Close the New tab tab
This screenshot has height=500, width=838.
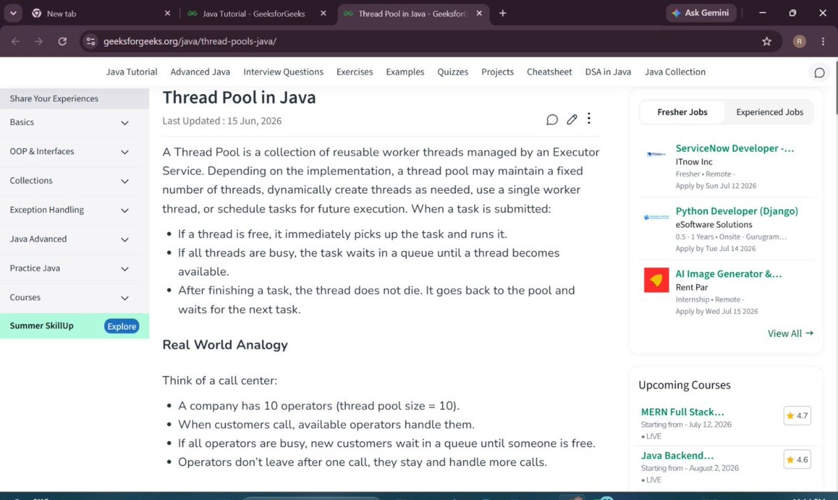167,13
